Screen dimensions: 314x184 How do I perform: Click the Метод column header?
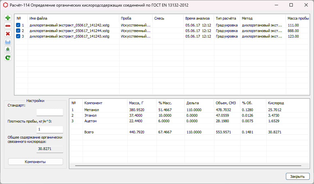[x=263, y=18]
